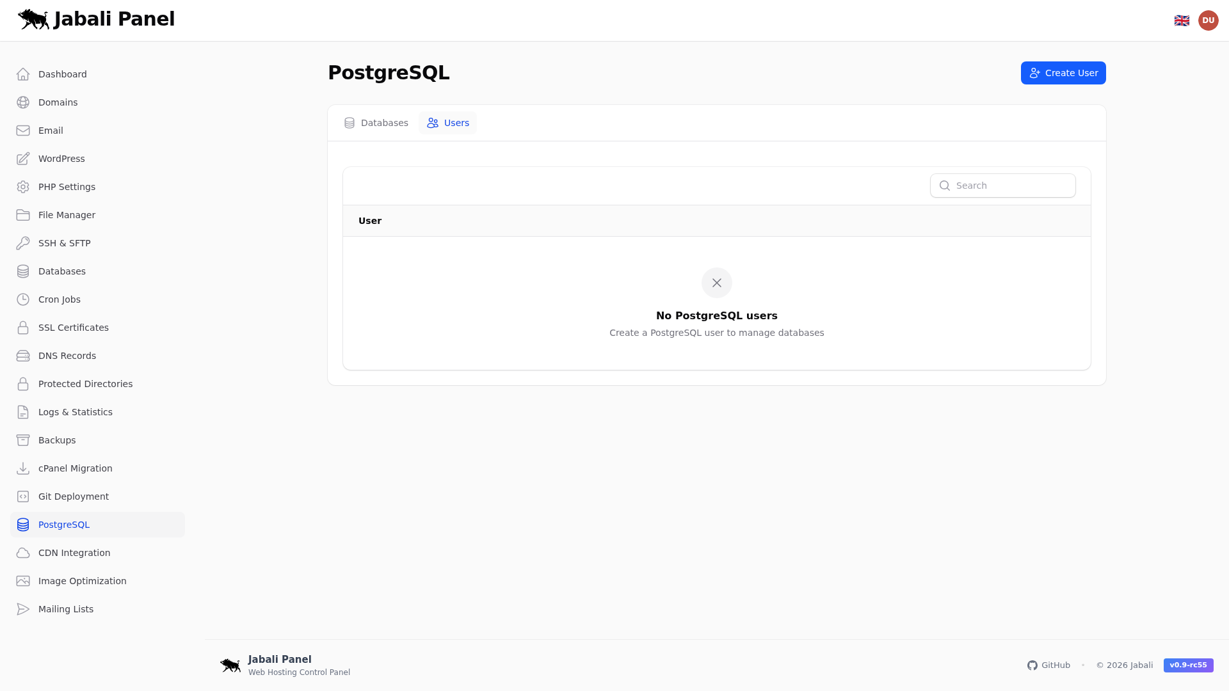Open CDN Integration via the cloud icon
The height and width of the screenshot is (691, 1229).
[x=23, y=553]
